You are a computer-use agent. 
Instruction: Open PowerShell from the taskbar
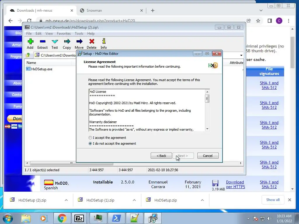pos(116,218)
